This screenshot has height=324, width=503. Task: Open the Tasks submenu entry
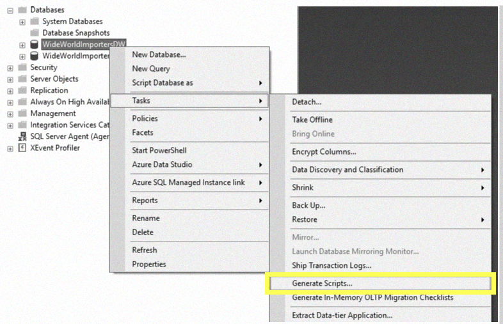(x=190, y=100)
